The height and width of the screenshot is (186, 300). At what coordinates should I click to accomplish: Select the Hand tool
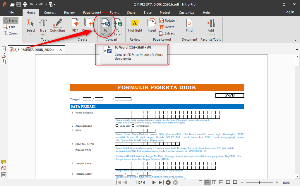(x=11, y=20)
